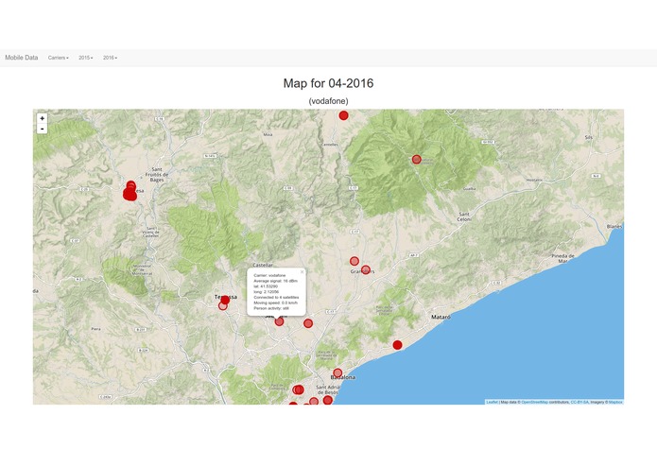The height and width of the screenshot is (467, 657).
Task: Expand the 2016 dropdown in navbar
Action: pos(111,58)
